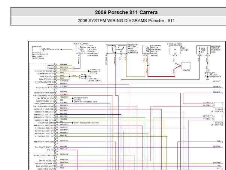Click 'TRANSMISSIONS SYSTEM (TIPTRONIC CONTROL UNIT)' label
The image size is (226, 170).
click(x=85, y=100)
